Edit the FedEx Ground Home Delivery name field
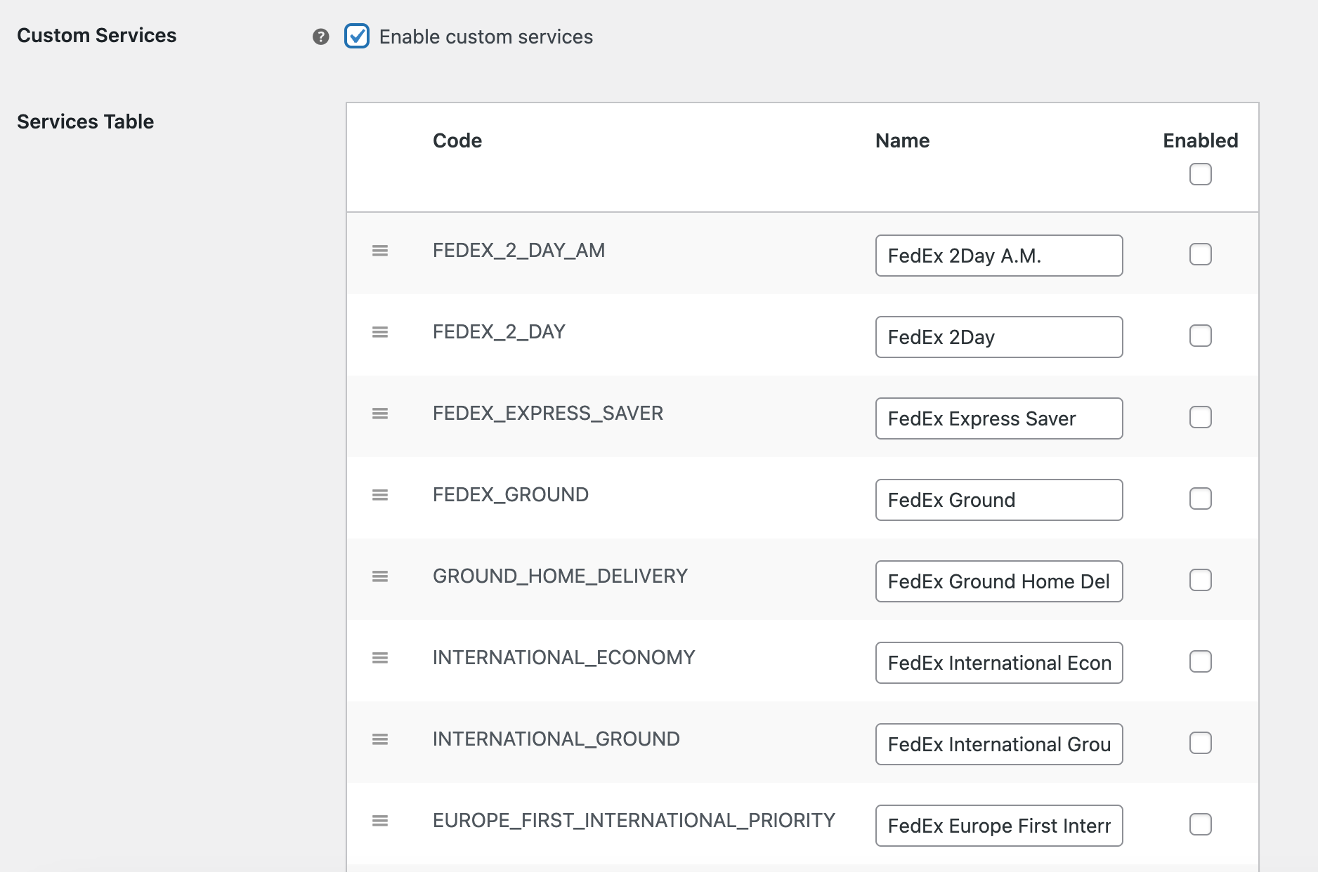Screen dimensions: 1318x872 tap(999, 581)
